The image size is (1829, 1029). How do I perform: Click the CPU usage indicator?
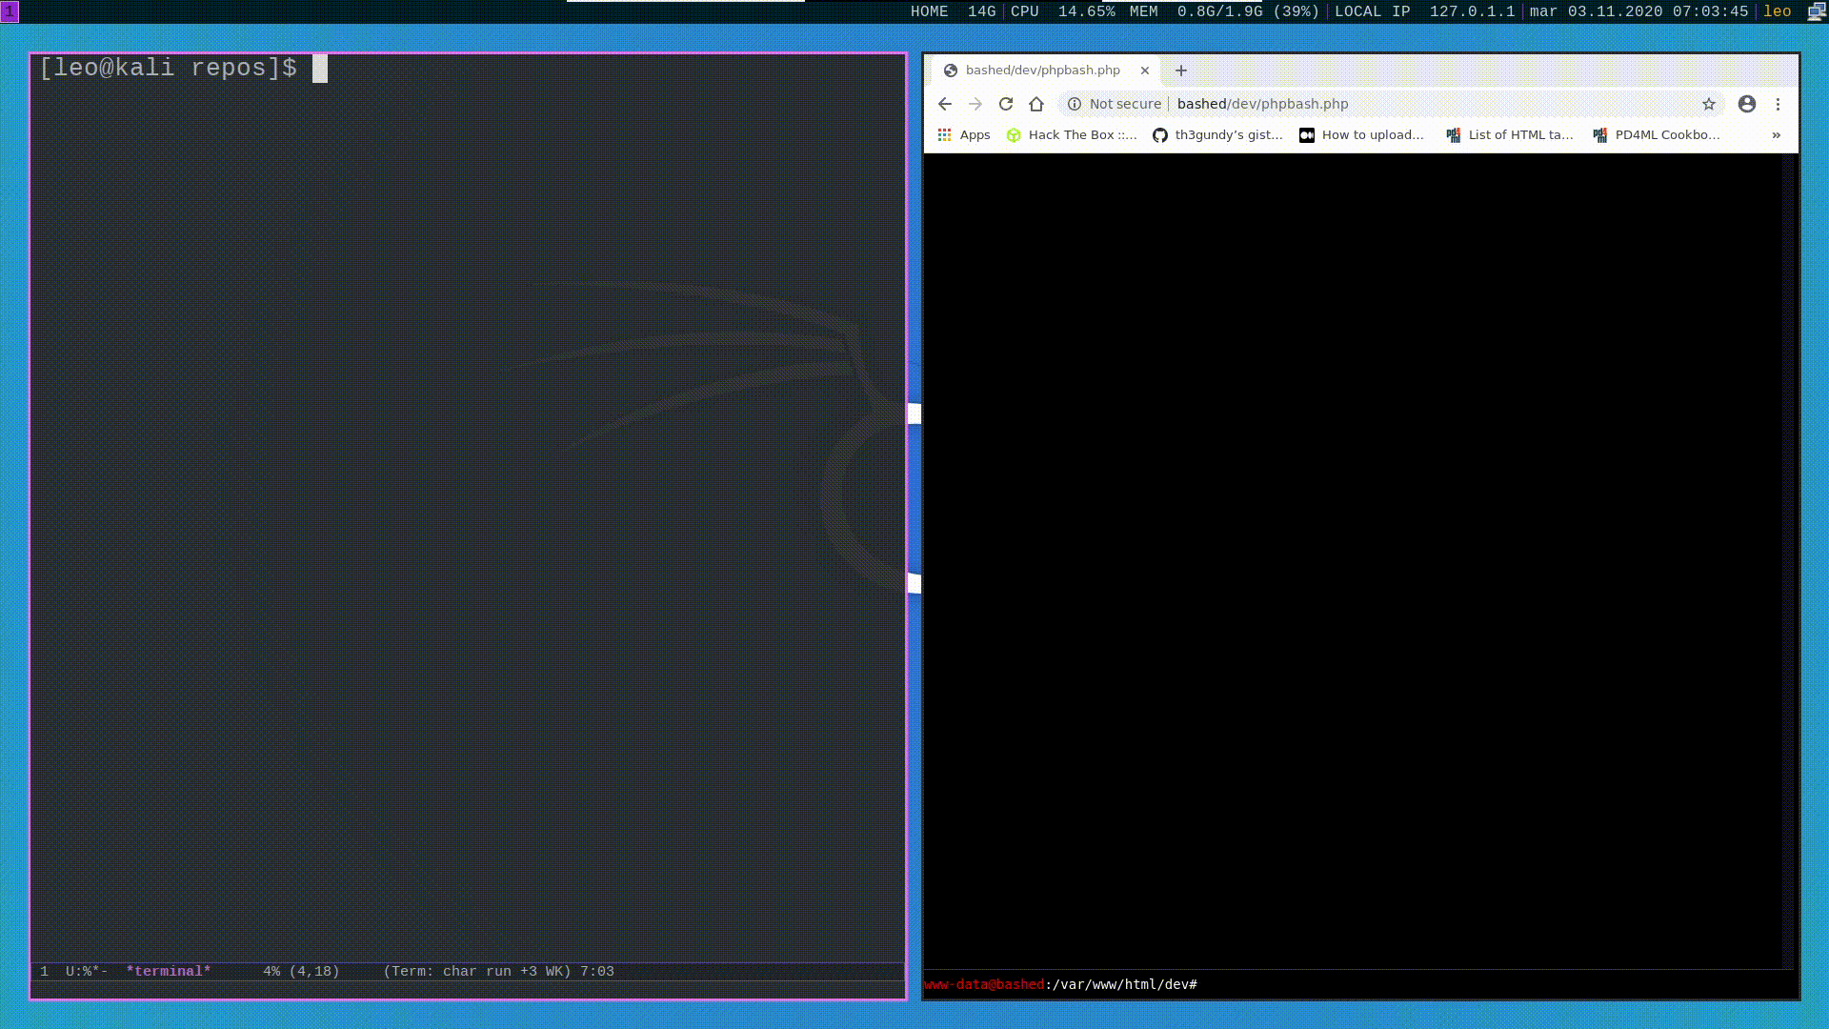tap(1062, 11)
